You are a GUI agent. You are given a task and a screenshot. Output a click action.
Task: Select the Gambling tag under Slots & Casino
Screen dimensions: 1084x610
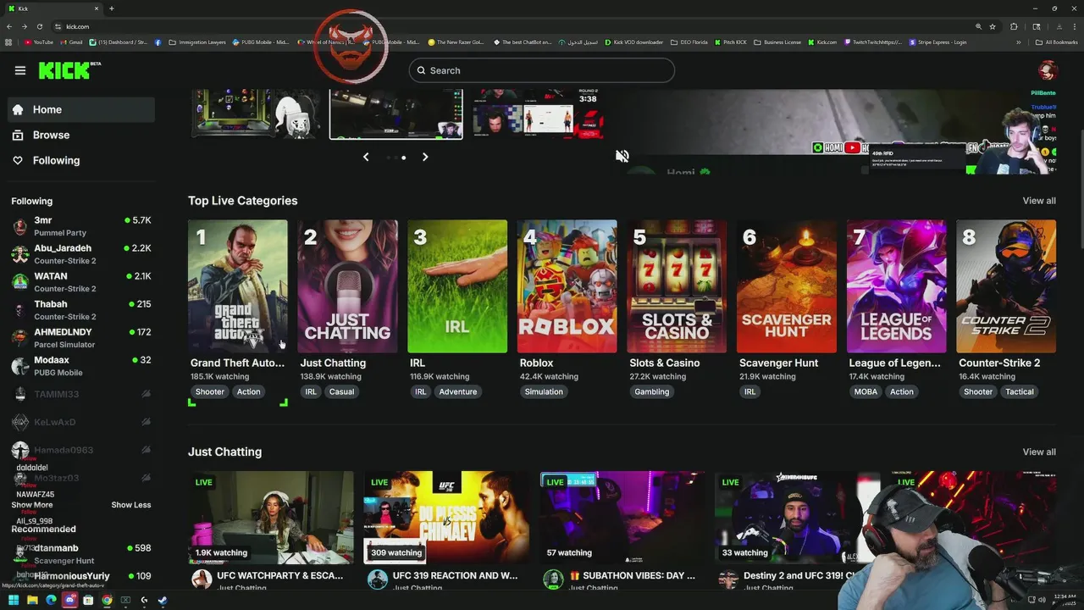[652, 391]
